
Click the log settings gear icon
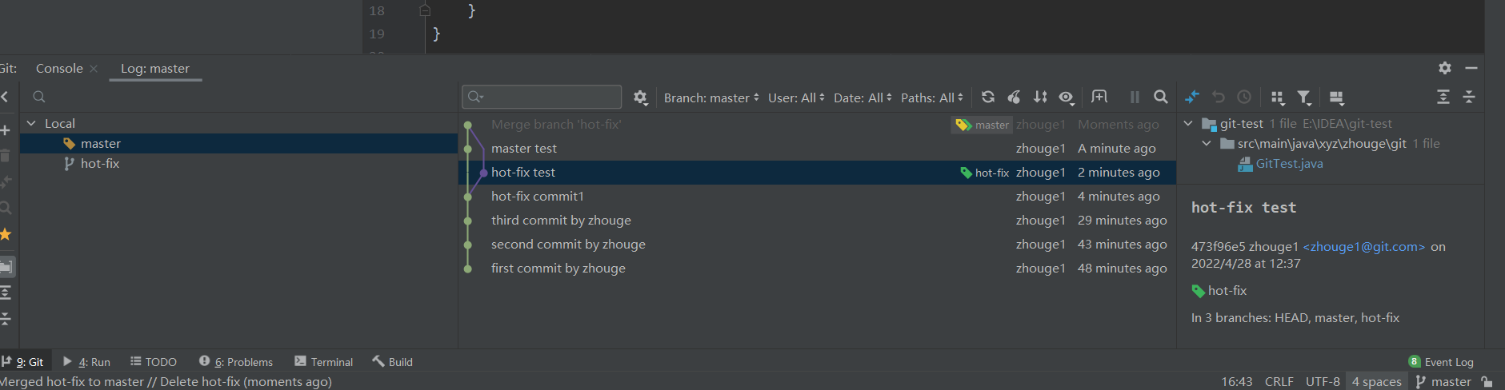(640, 97)
